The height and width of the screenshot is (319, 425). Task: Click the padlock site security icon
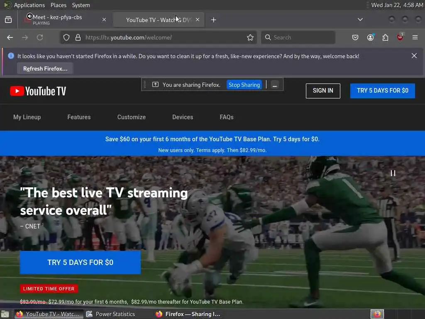(x=78, y=37)
